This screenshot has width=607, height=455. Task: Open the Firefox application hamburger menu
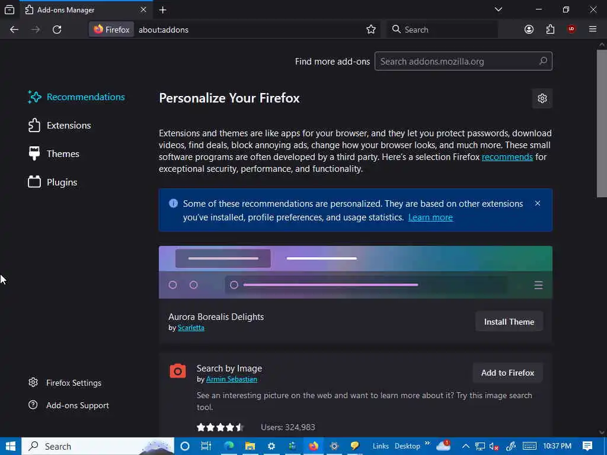coord(593,30)
